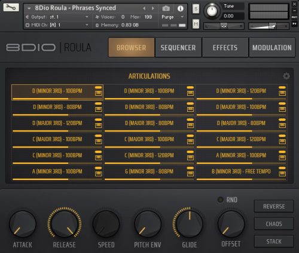
Task: Open the Purge dropdown menu
Action: pyautogui.click(x=173, y=17)
